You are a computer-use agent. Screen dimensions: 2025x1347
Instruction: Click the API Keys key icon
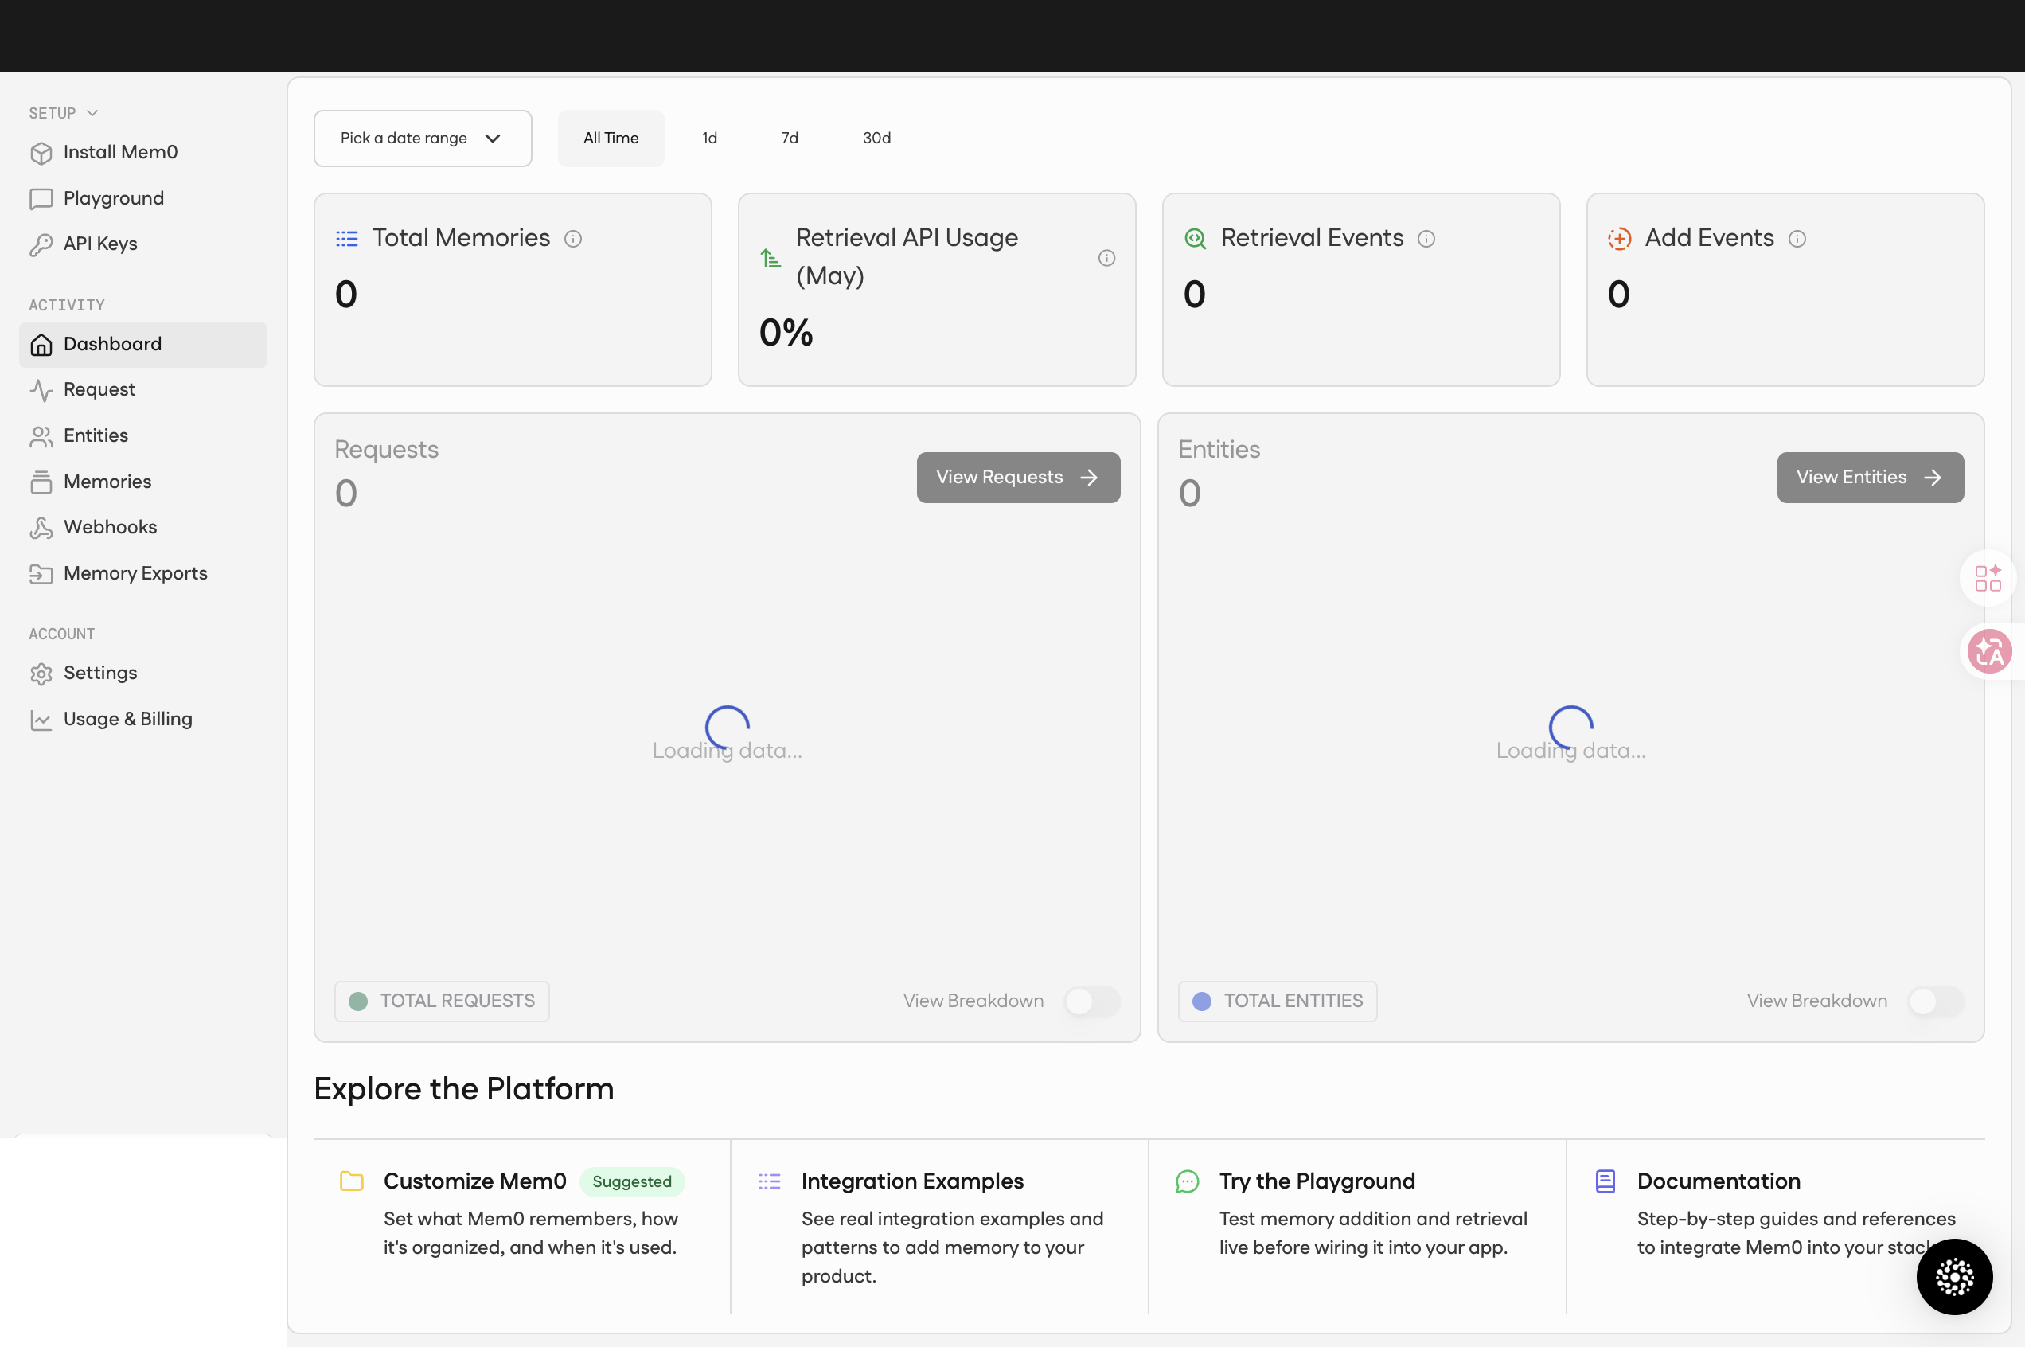(x=41, y=245)
